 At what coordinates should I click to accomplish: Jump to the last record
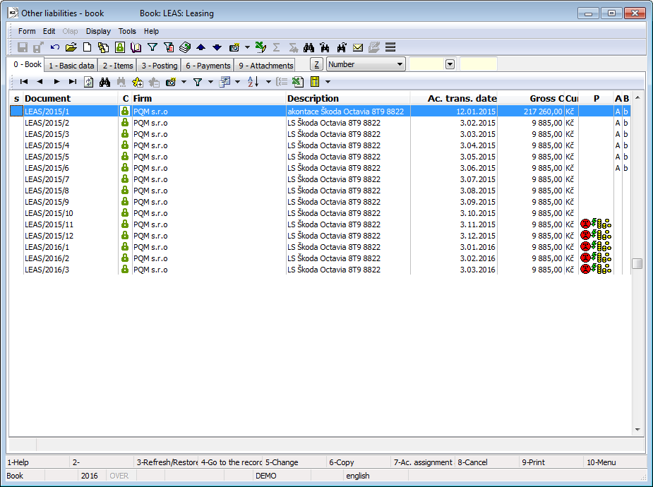73,82
